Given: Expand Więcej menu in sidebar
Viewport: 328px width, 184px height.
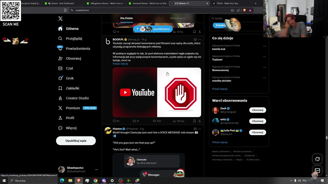Looking at the screenshot, I should (x=67, y=128).
